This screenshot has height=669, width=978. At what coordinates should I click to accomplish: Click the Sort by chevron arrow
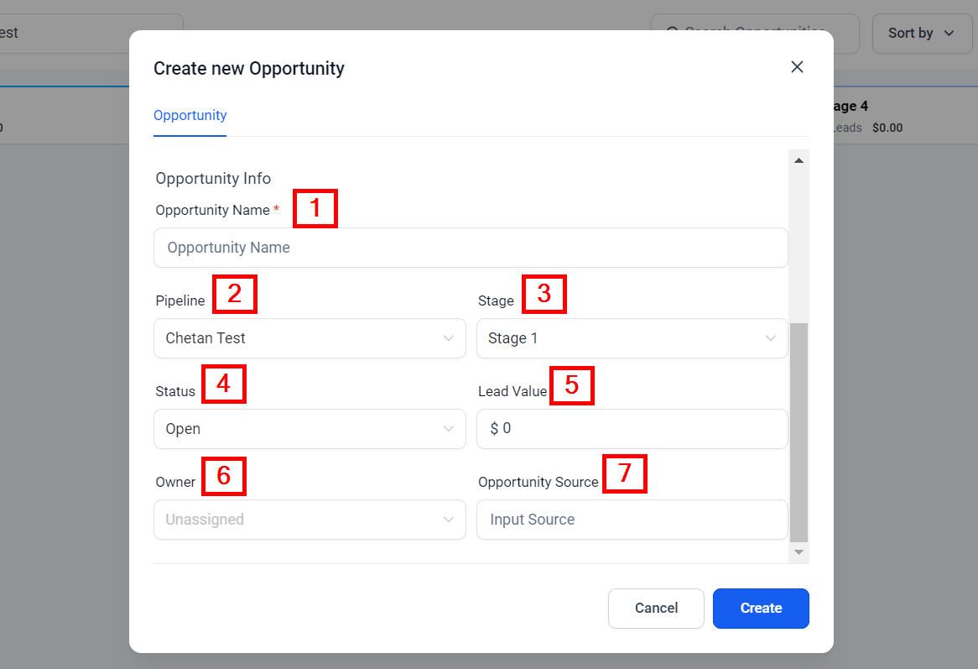tap(949, 34)
